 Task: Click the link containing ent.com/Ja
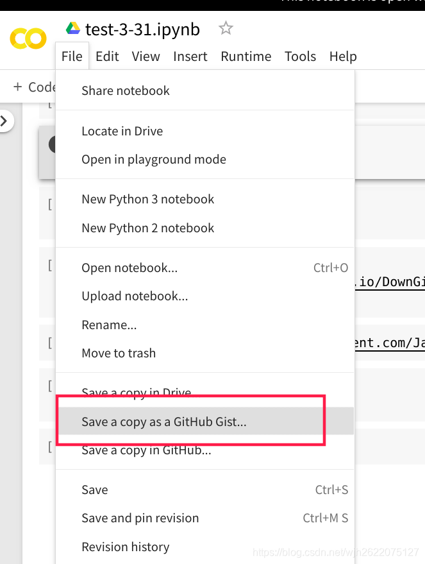tap(390, 343)
